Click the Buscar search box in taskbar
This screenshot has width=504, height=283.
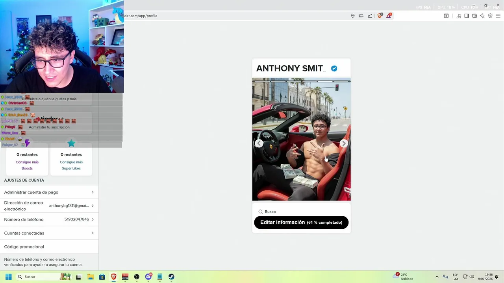click(43, 277)
